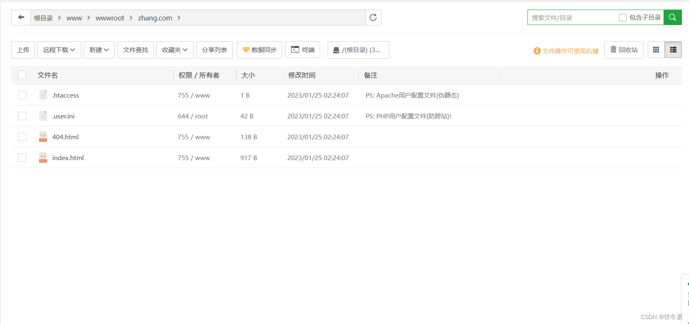Click the .user.ini file icon
689x324 pixels.
(43, 116)
